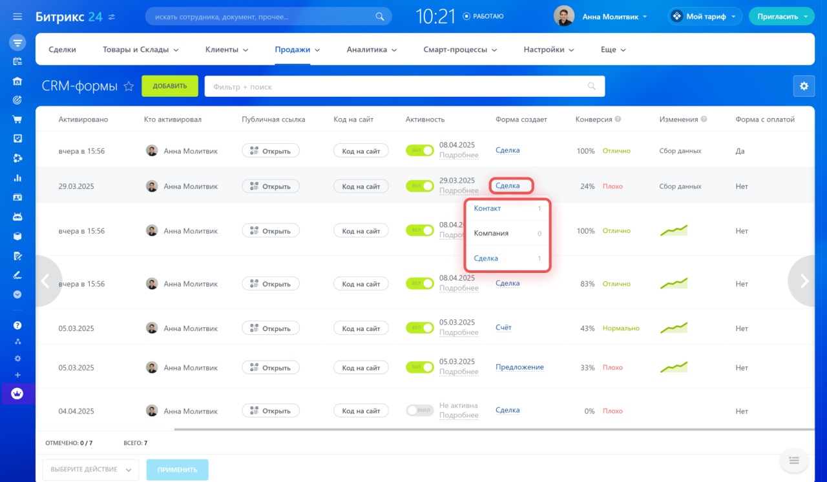The width and height of the screenshot is (827, 482).
Task: Expand the Аналитика menu dropdown
Action: point(372,50)
